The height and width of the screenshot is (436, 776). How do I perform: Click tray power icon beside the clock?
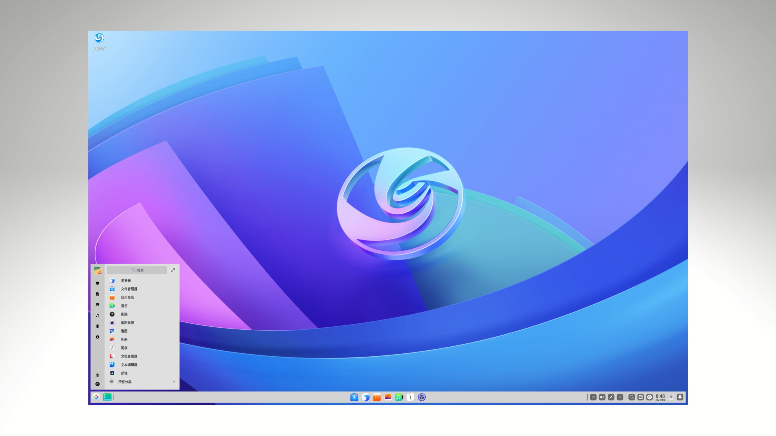649,397
